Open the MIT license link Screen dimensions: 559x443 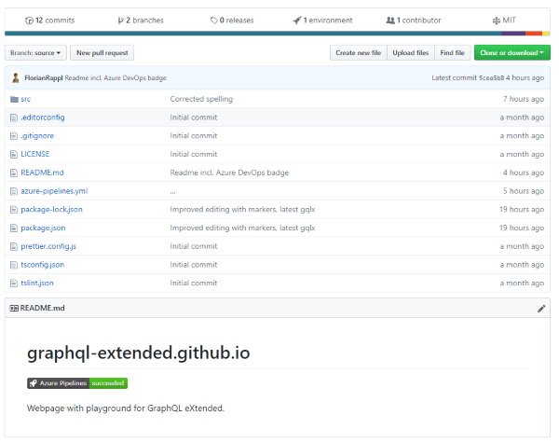pyautogui.click(x=504, y=21)
